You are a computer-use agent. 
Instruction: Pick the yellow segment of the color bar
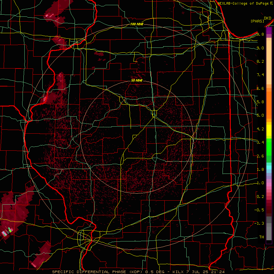(269, 130)
